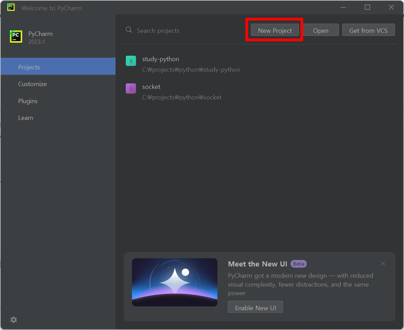Open the study-python project
The width and height of the screenshot is (404, 330).
[259, 64]
